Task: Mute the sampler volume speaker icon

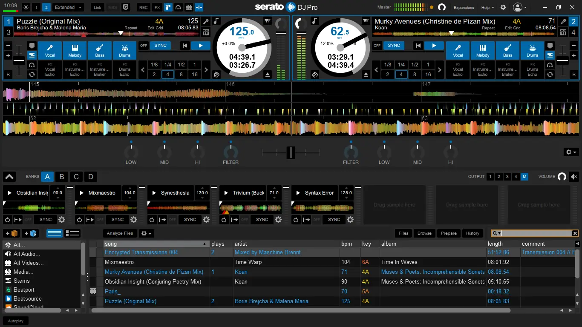Action: (x=574, y=176)
